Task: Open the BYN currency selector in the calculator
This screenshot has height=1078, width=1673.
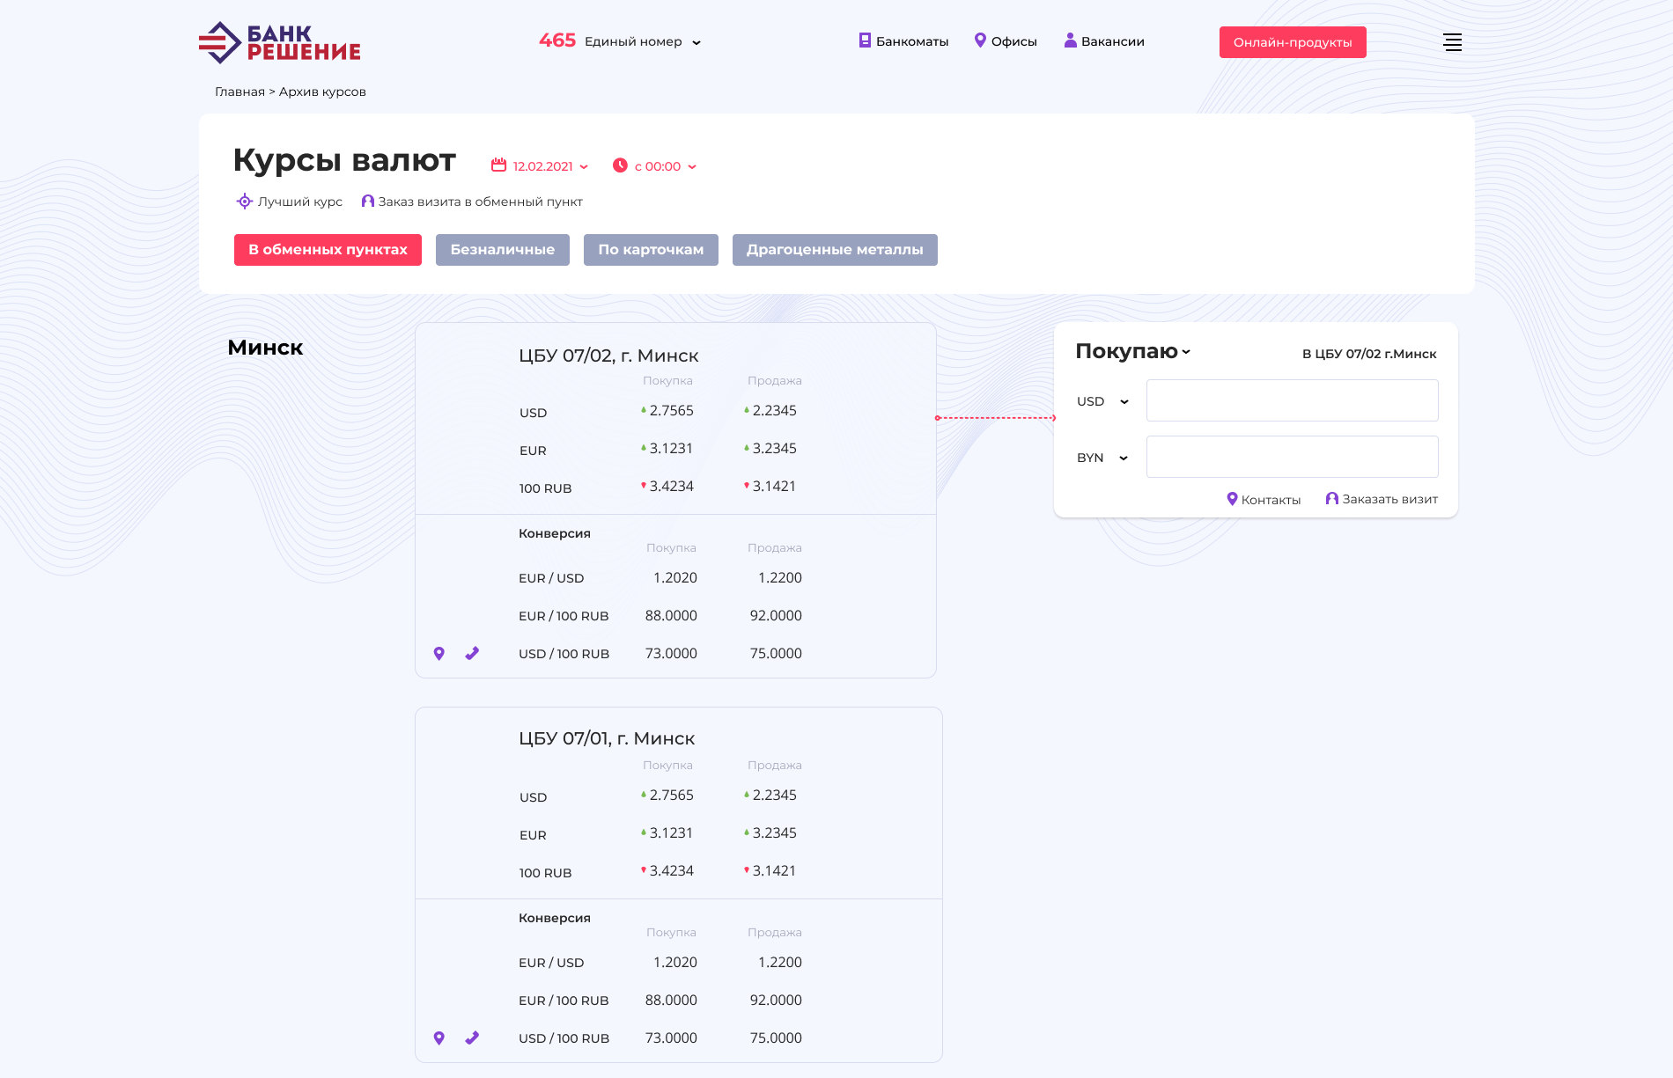Action: coord(1102,458)
